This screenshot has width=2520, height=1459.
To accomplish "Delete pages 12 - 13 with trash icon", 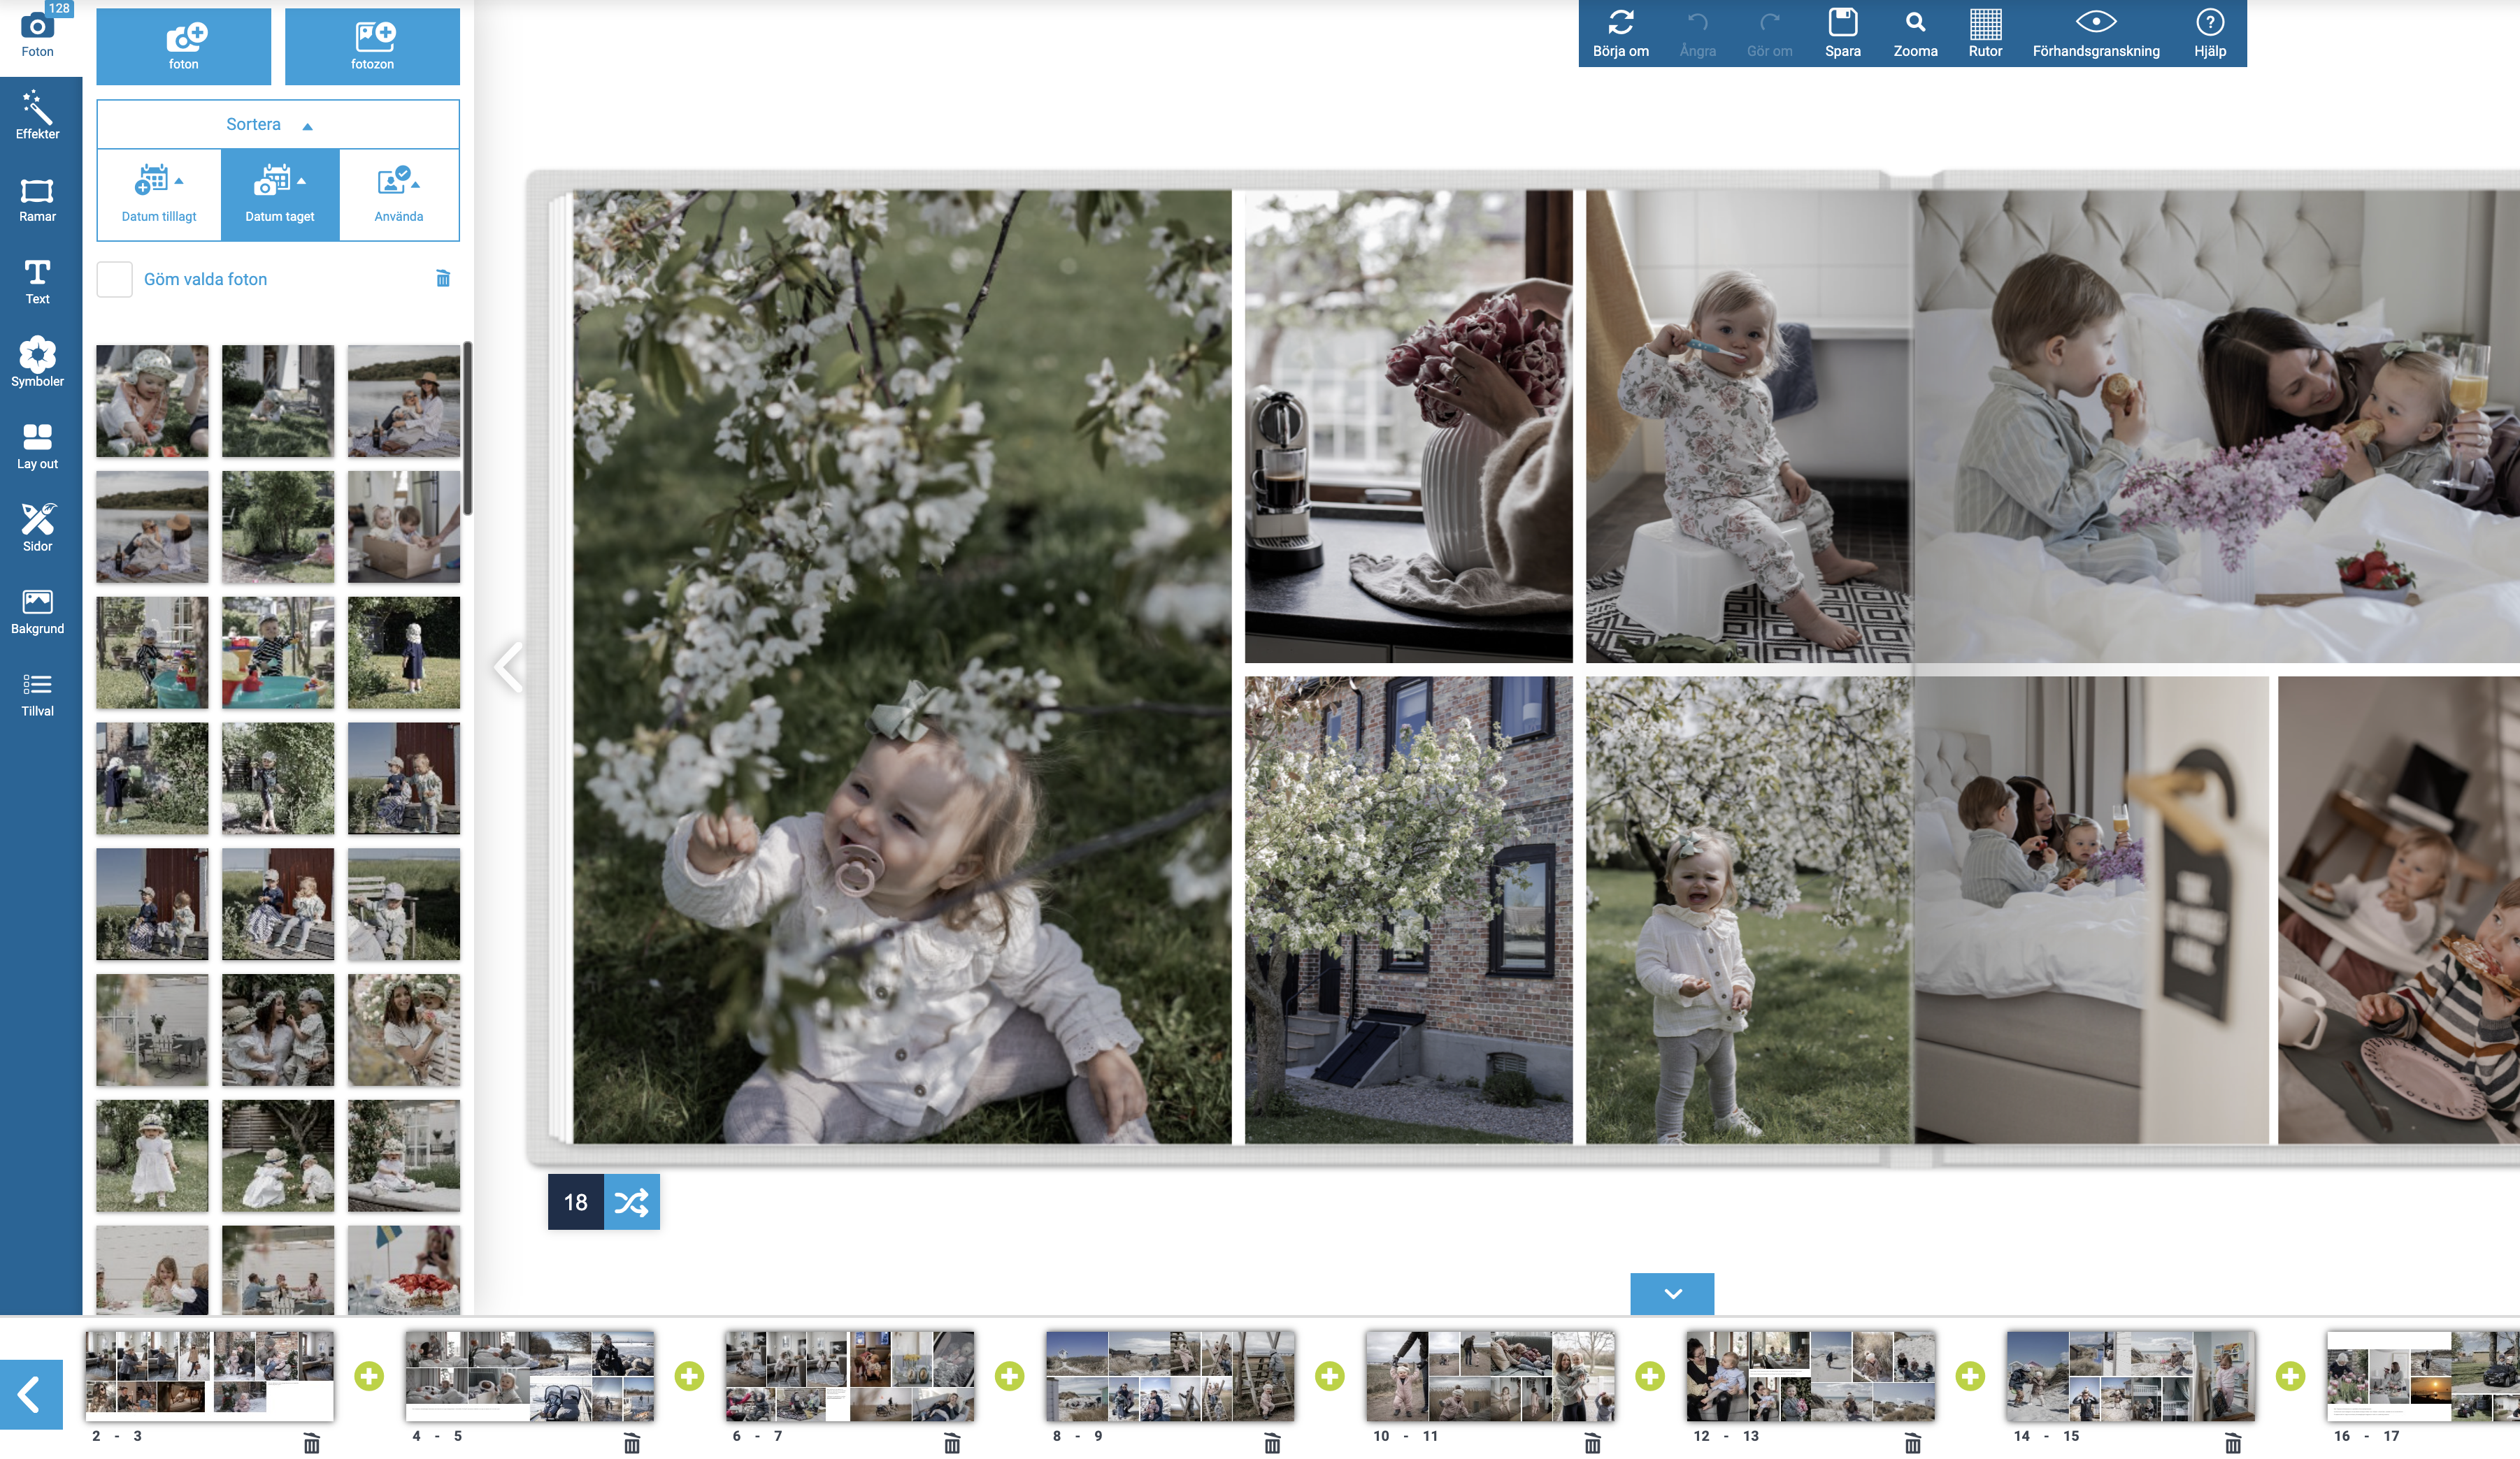I will coord(1913,1442).
